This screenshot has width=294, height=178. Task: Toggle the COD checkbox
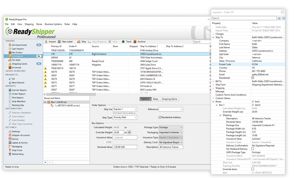(x=104, y=142)
